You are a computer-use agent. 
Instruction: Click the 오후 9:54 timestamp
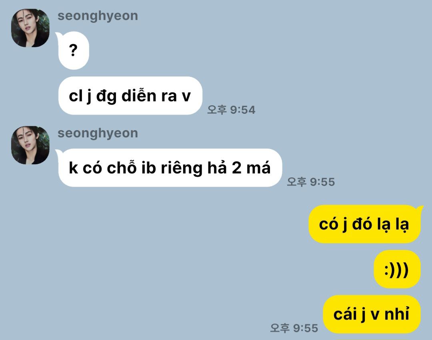[231, 110]
